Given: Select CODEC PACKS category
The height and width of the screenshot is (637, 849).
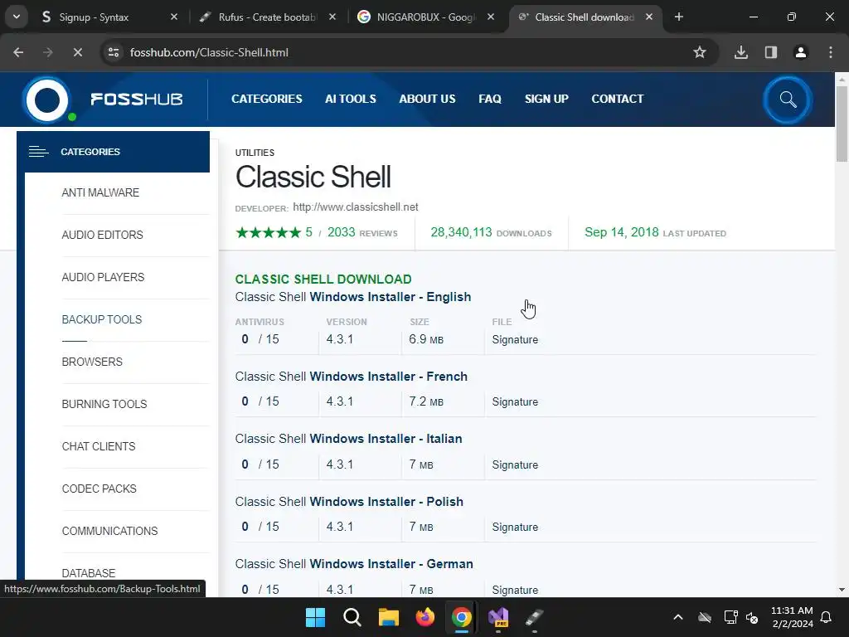Looking at the screenshot, I should click(99, 489).
